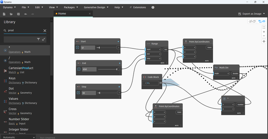The height and width of the screenshot is (139, 268).
Task: Open the Automatic run mode dropdown
Action: tap(19, 137)
